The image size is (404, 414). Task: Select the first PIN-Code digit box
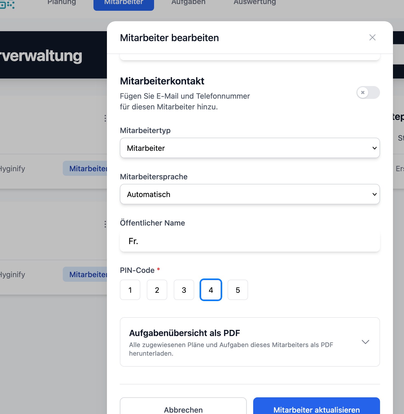(x=130, y=290)
